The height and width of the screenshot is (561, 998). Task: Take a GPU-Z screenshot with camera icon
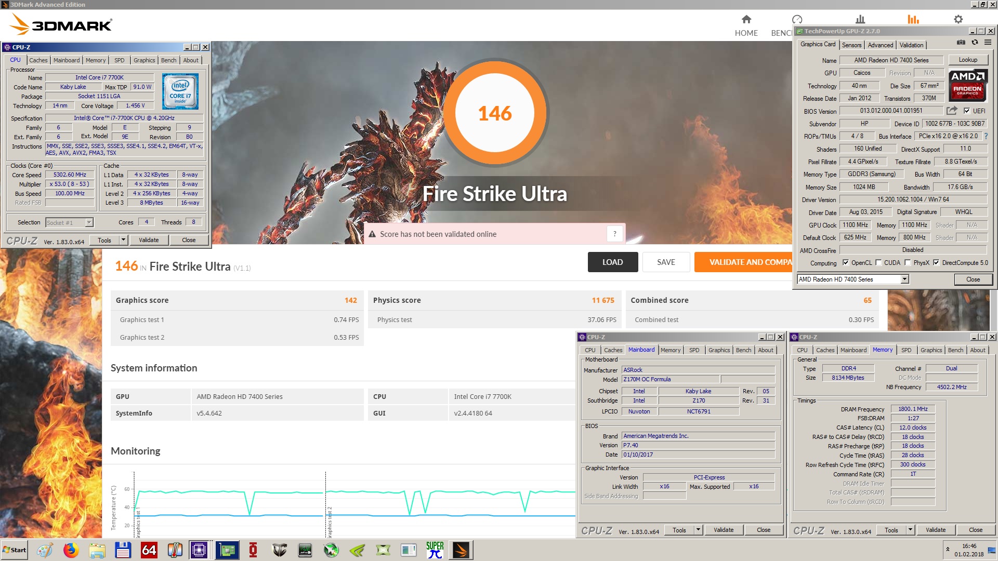coord(961,43)
